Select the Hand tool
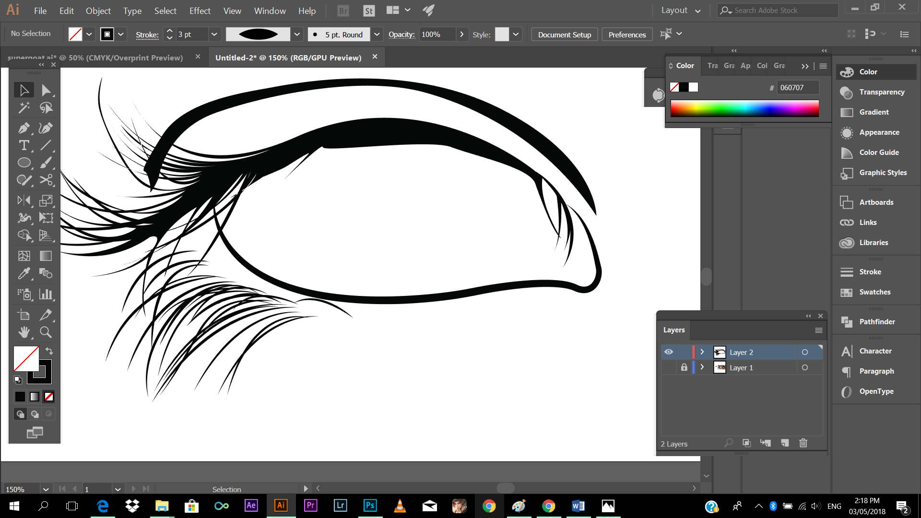Image resolution: width=921 pixels, height=518 pixels. coord(24,332)
